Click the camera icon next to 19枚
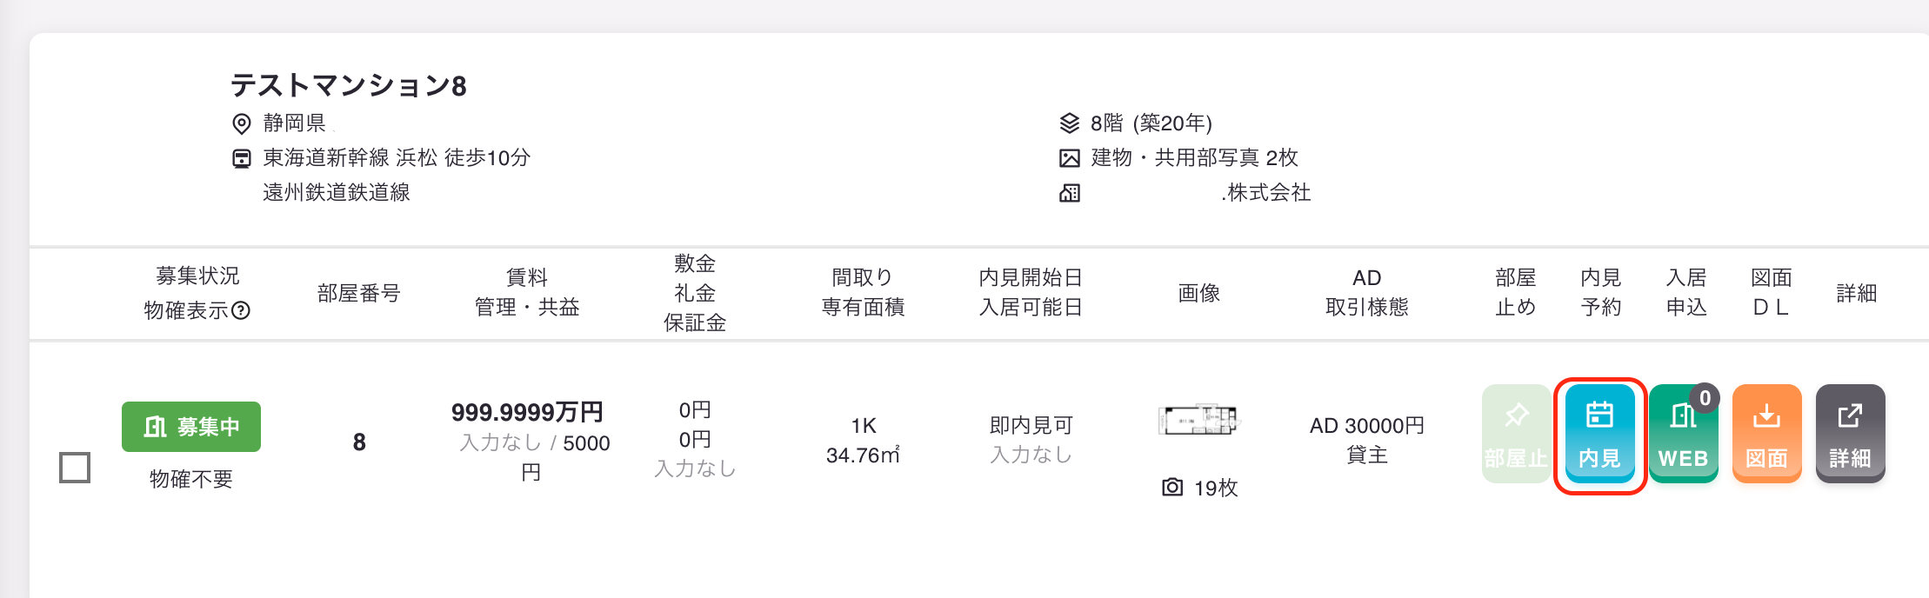Viewport: 1929px width, 598px height. coord(1172,488)
